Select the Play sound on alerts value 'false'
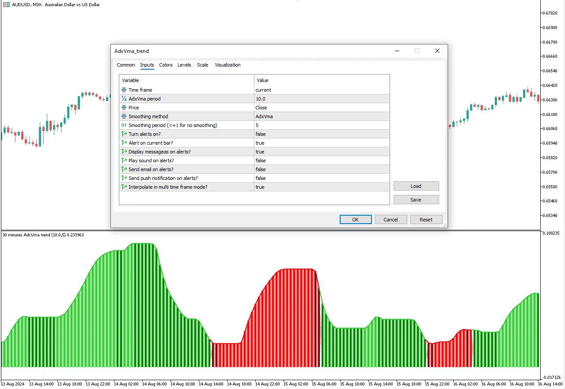565x389 pixels. pos(261,161)
